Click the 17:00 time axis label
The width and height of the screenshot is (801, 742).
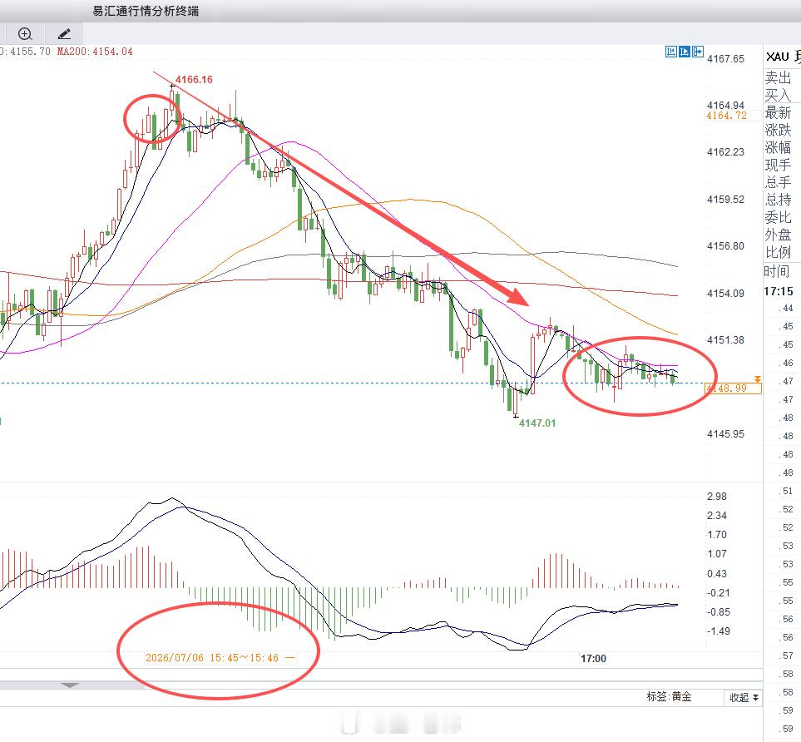tap(593, 659)
